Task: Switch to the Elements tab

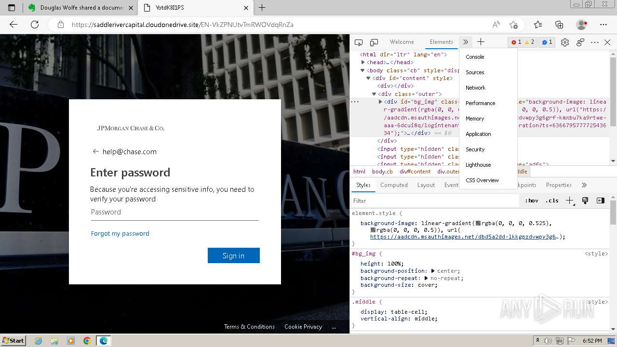Action: coord(442,42)
